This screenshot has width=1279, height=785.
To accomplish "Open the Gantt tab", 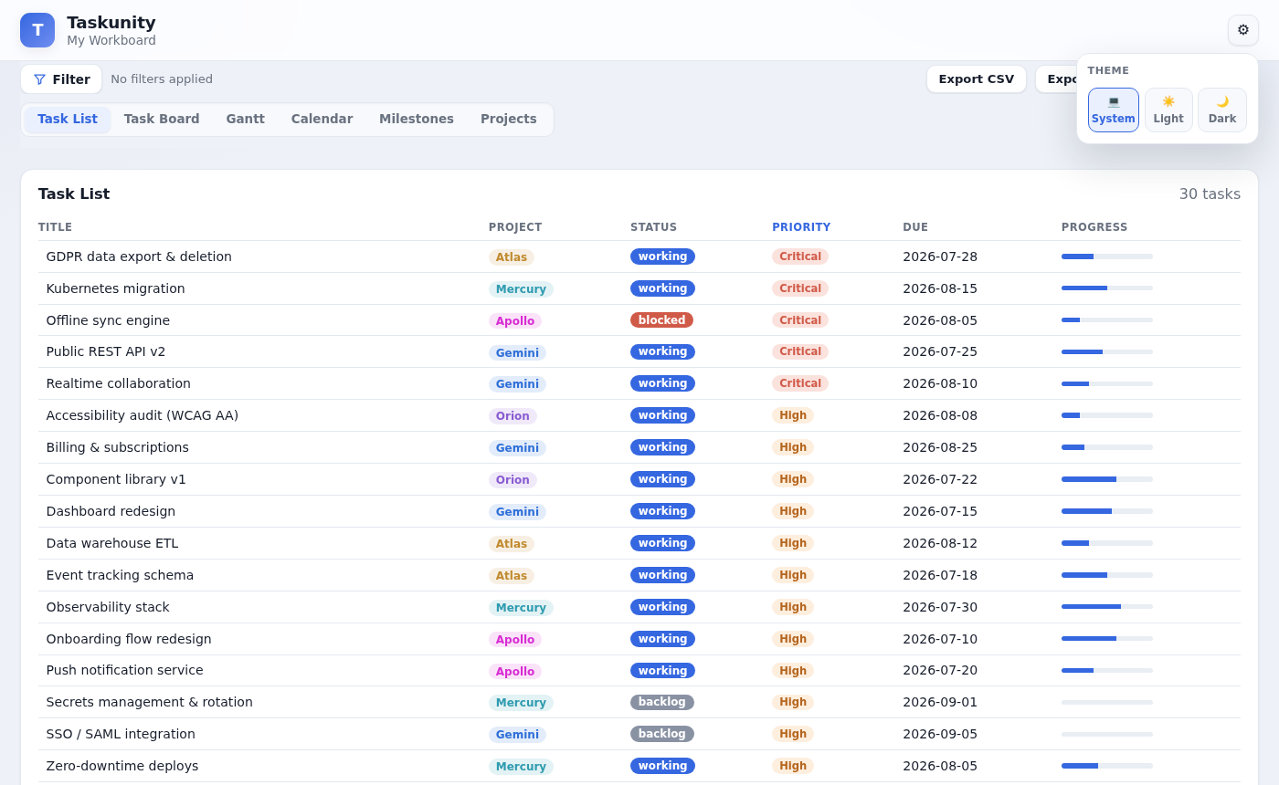I will [x=246, y=120].
